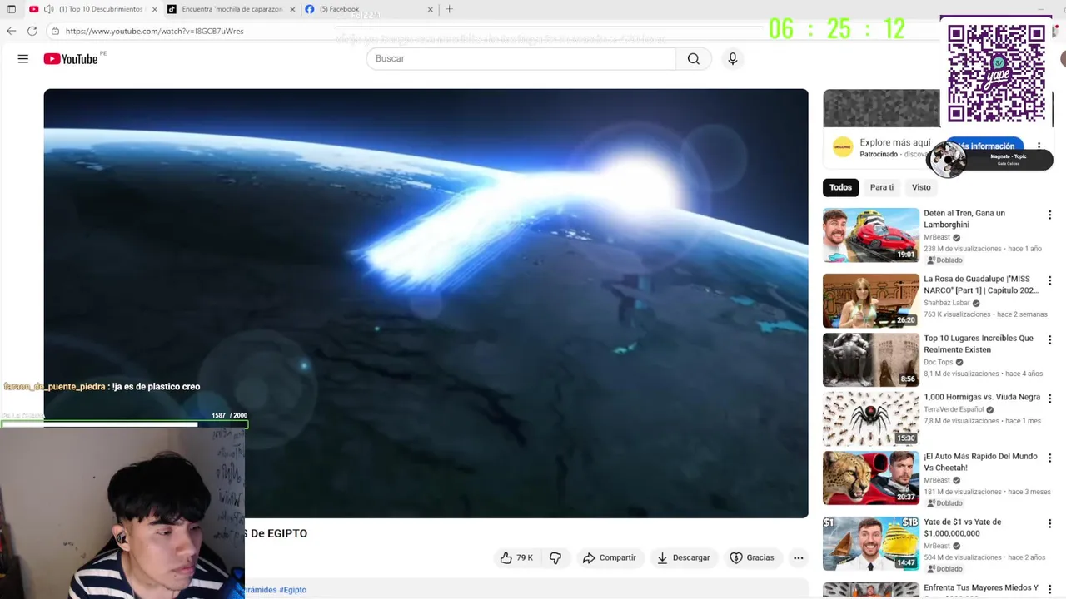The image size is (1066, 599).
Task: Open options for La Rosa de Guadalupe video
Action: pos(1049,280)
